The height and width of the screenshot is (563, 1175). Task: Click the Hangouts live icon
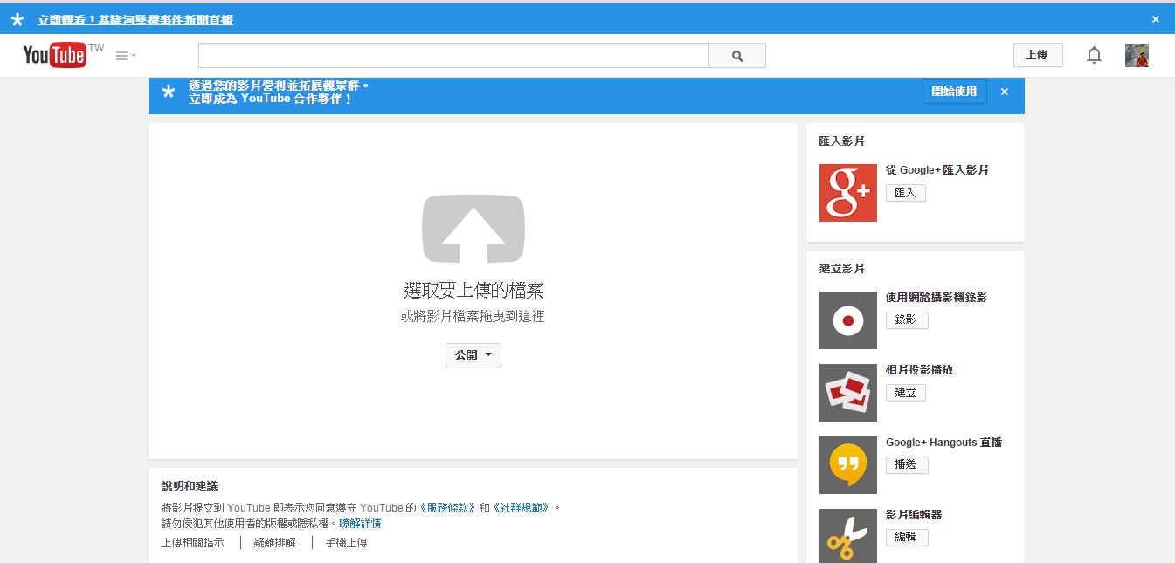point(848,465)
